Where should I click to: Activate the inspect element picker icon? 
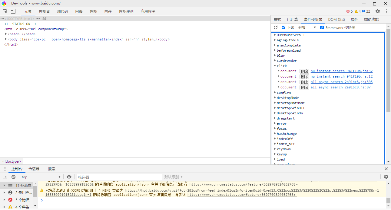(5, 11)
